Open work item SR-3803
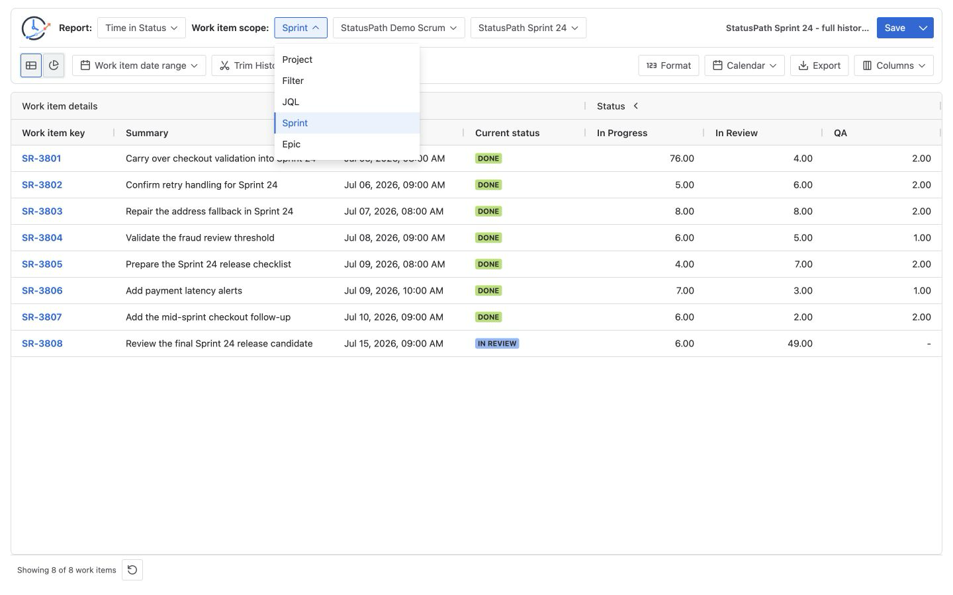This screenshot has width=953, height=595. point(42,212)
